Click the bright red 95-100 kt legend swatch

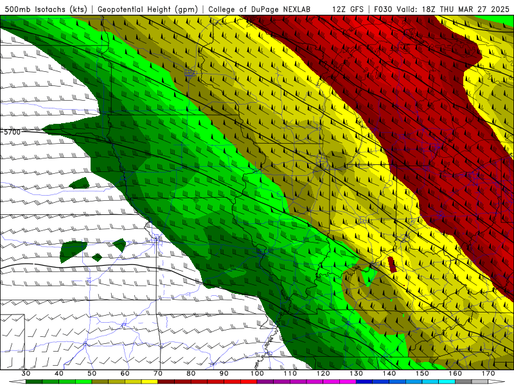(x=249, y=382)
